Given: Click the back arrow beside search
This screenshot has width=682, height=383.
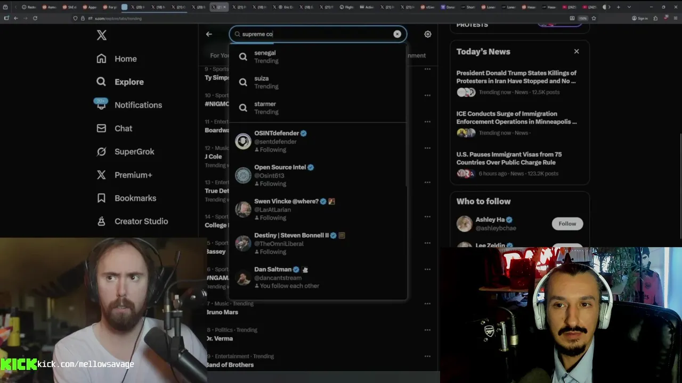Looking at the screenshot, I should pos(209,34).
